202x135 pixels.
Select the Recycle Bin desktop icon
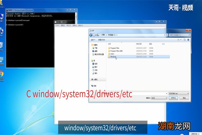pos(1,46)
